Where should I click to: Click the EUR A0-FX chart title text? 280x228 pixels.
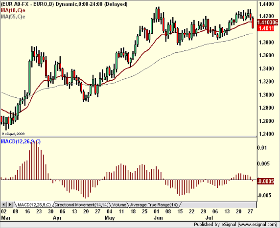[64, 4]
